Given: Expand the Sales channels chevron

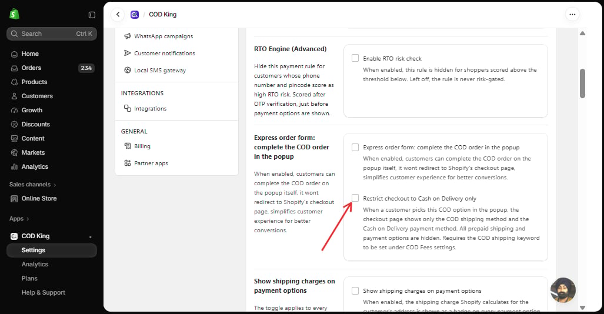Looking at the screenshot, I should [55, 185].
